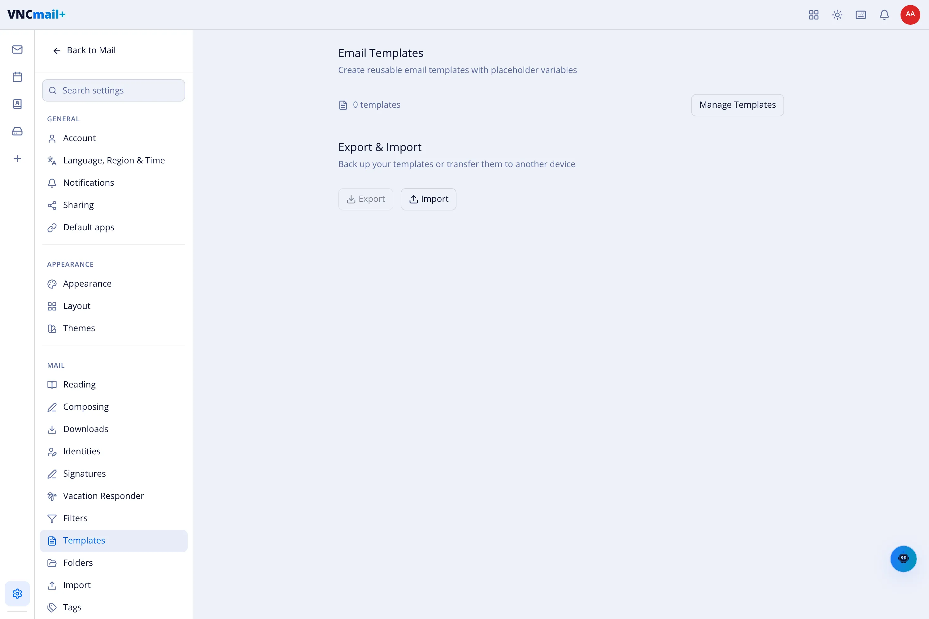Screen dimensions: 929x619
Task: Open Downloads settings
Action: pos(114,429)
